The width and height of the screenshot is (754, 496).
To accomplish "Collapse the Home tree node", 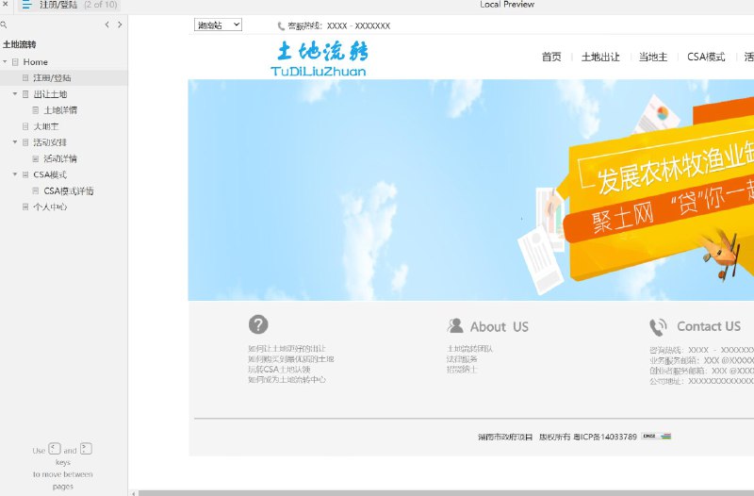I will coord(5,62).
